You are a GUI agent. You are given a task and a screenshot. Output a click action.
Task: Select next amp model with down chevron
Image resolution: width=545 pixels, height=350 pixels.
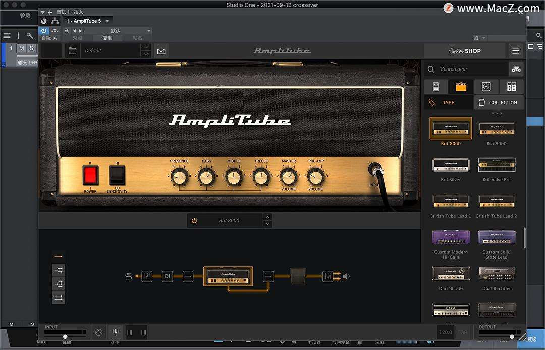(267, 224)
